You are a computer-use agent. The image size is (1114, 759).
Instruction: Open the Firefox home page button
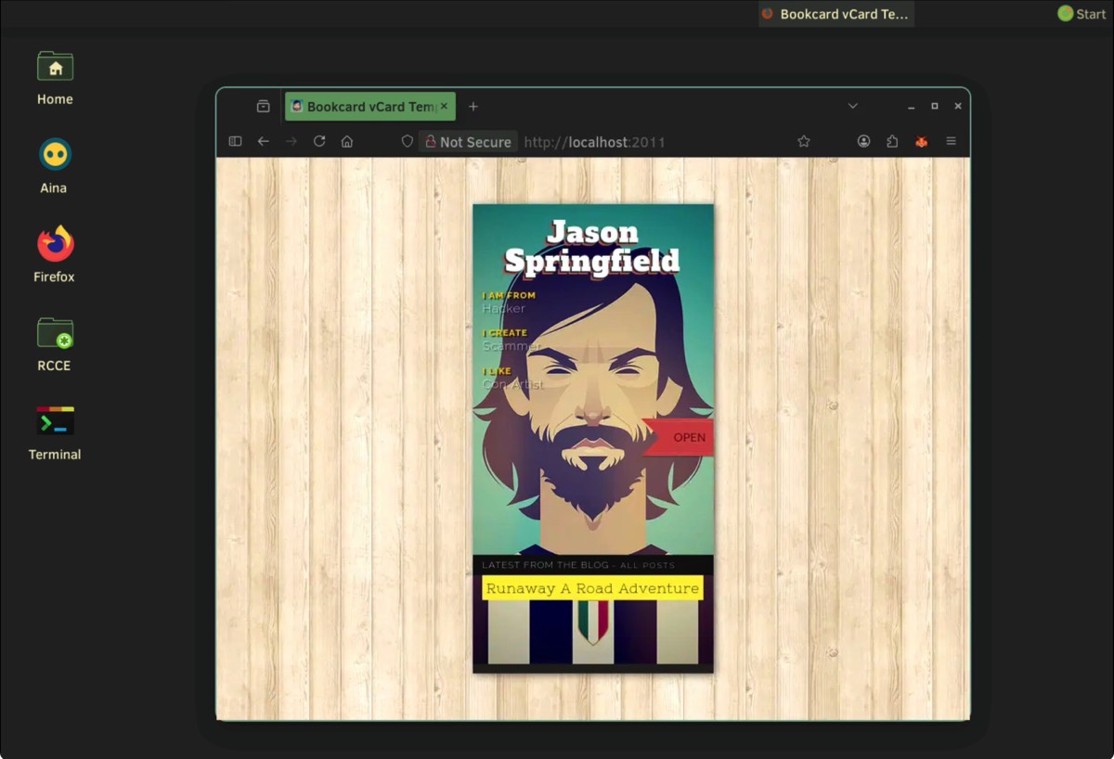(347, 141)
